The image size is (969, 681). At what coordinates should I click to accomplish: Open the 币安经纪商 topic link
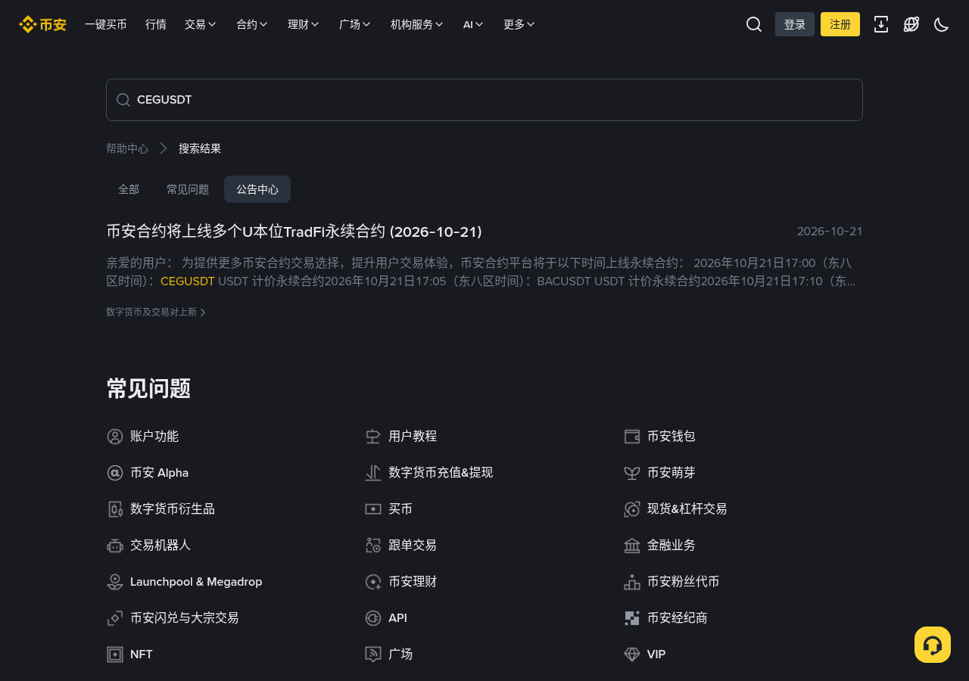coord(678,618)
